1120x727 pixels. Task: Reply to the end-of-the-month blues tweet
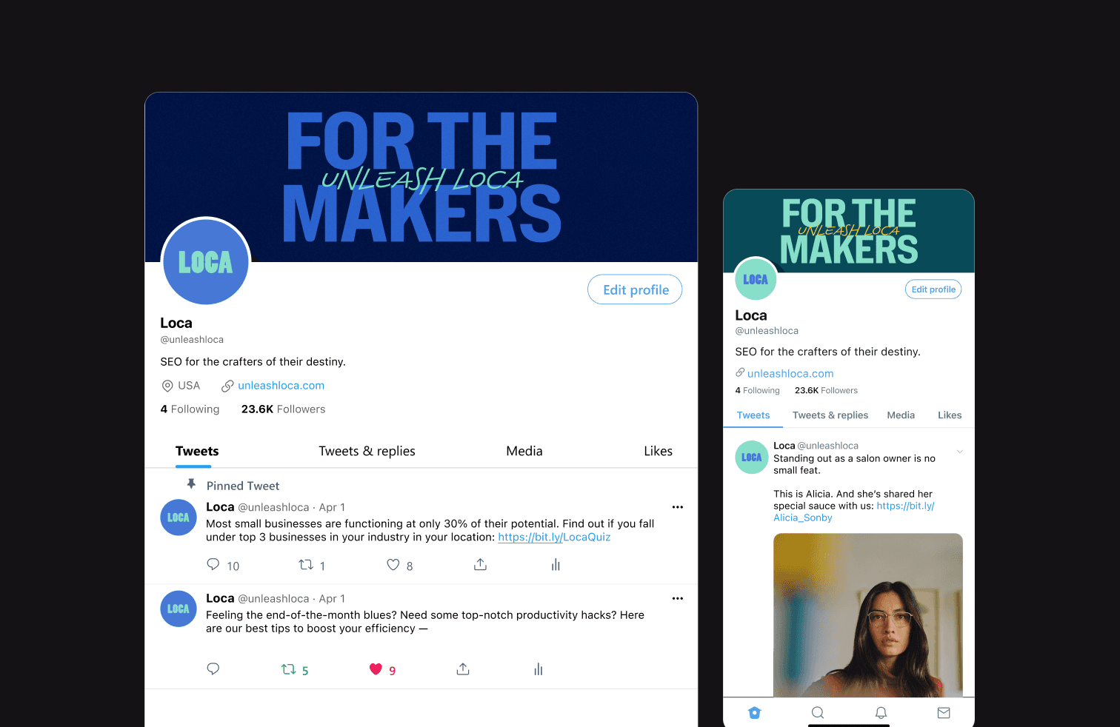[x=213, y=669]
